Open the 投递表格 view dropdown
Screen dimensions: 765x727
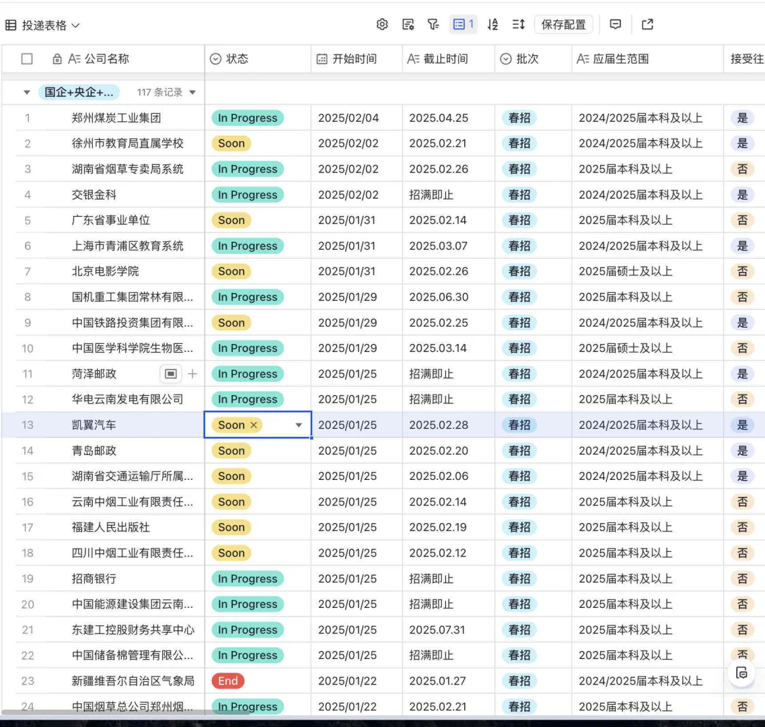[75, 26]
